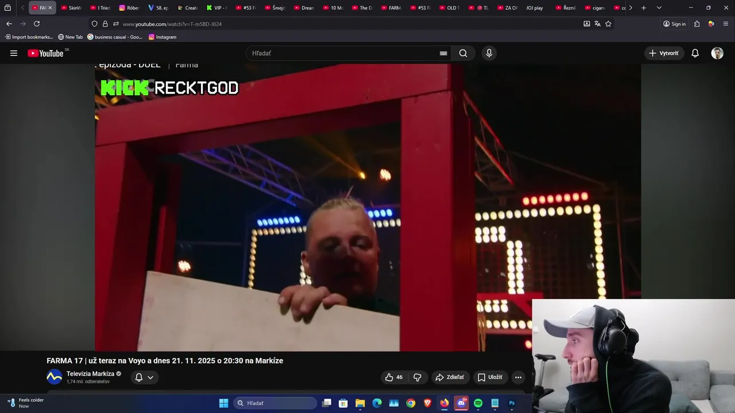The height and width of the screenshot is (413, 735).
Task: Click the taskbar Hľadať search box
Action: point(275,403)
